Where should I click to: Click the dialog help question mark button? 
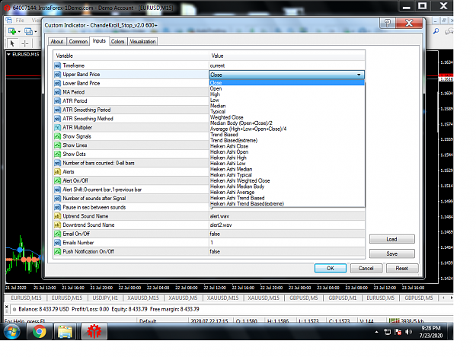pos(388,23)
